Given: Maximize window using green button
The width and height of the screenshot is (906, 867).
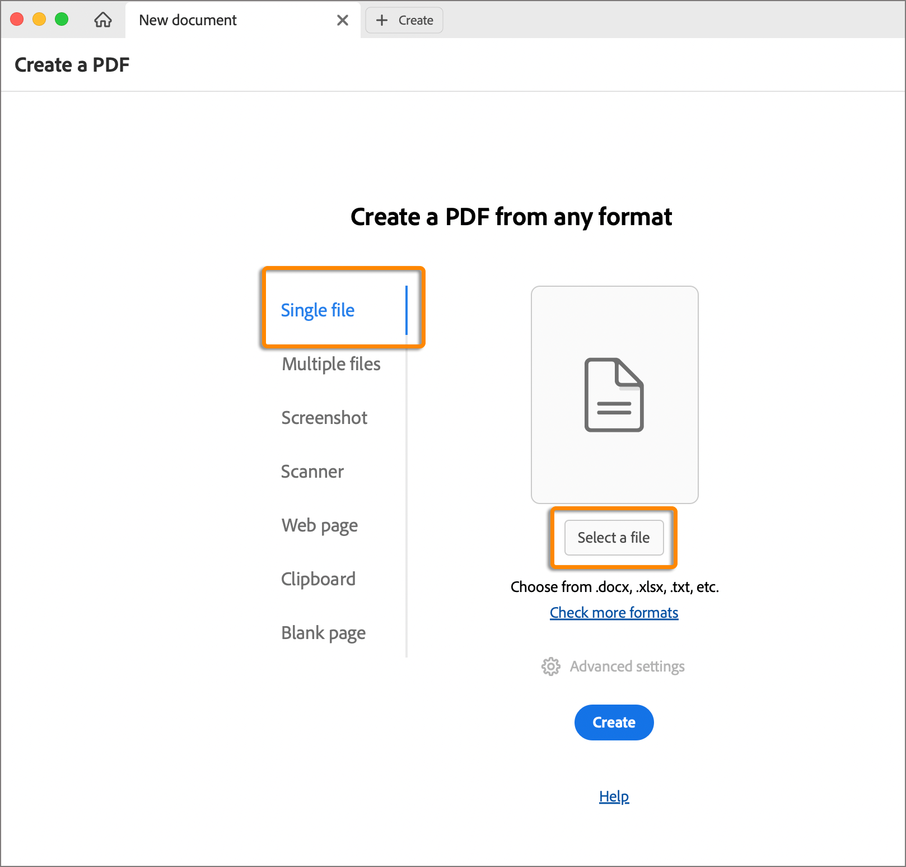Looking at the screenshot, I should (62, 20).
